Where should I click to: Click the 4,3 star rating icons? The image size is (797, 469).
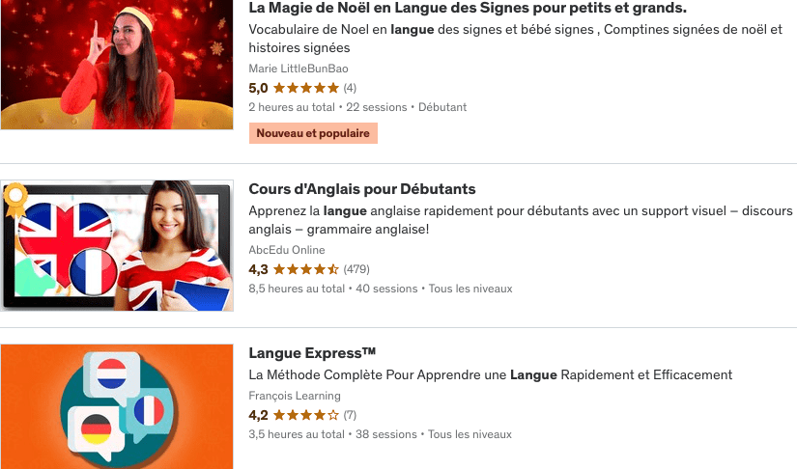[306, 269]
